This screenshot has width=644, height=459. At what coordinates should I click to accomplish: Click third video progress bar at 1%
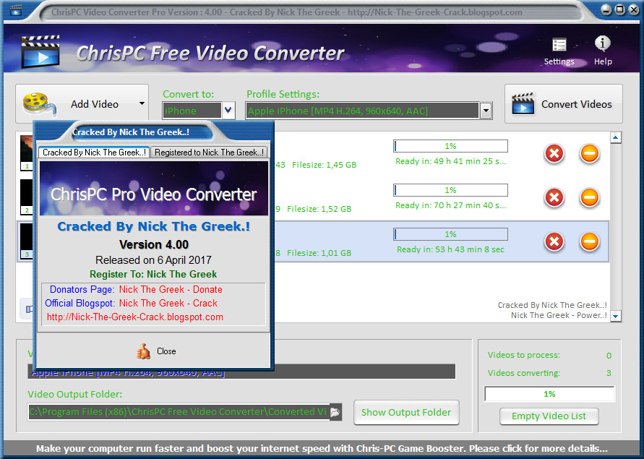[x=450, y=233]
